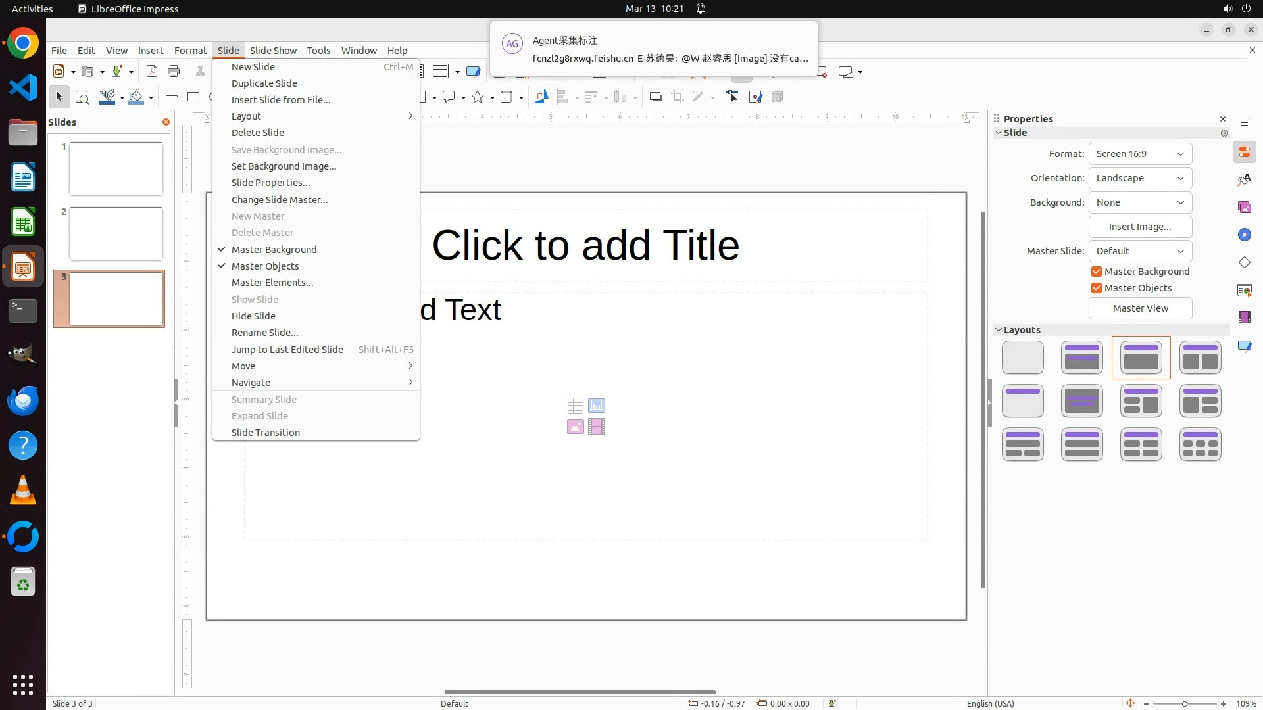The image size is (1263, 710).
Task: Uncheck Master Objects in Properties panel
Action: click(x=1097, y=288)
